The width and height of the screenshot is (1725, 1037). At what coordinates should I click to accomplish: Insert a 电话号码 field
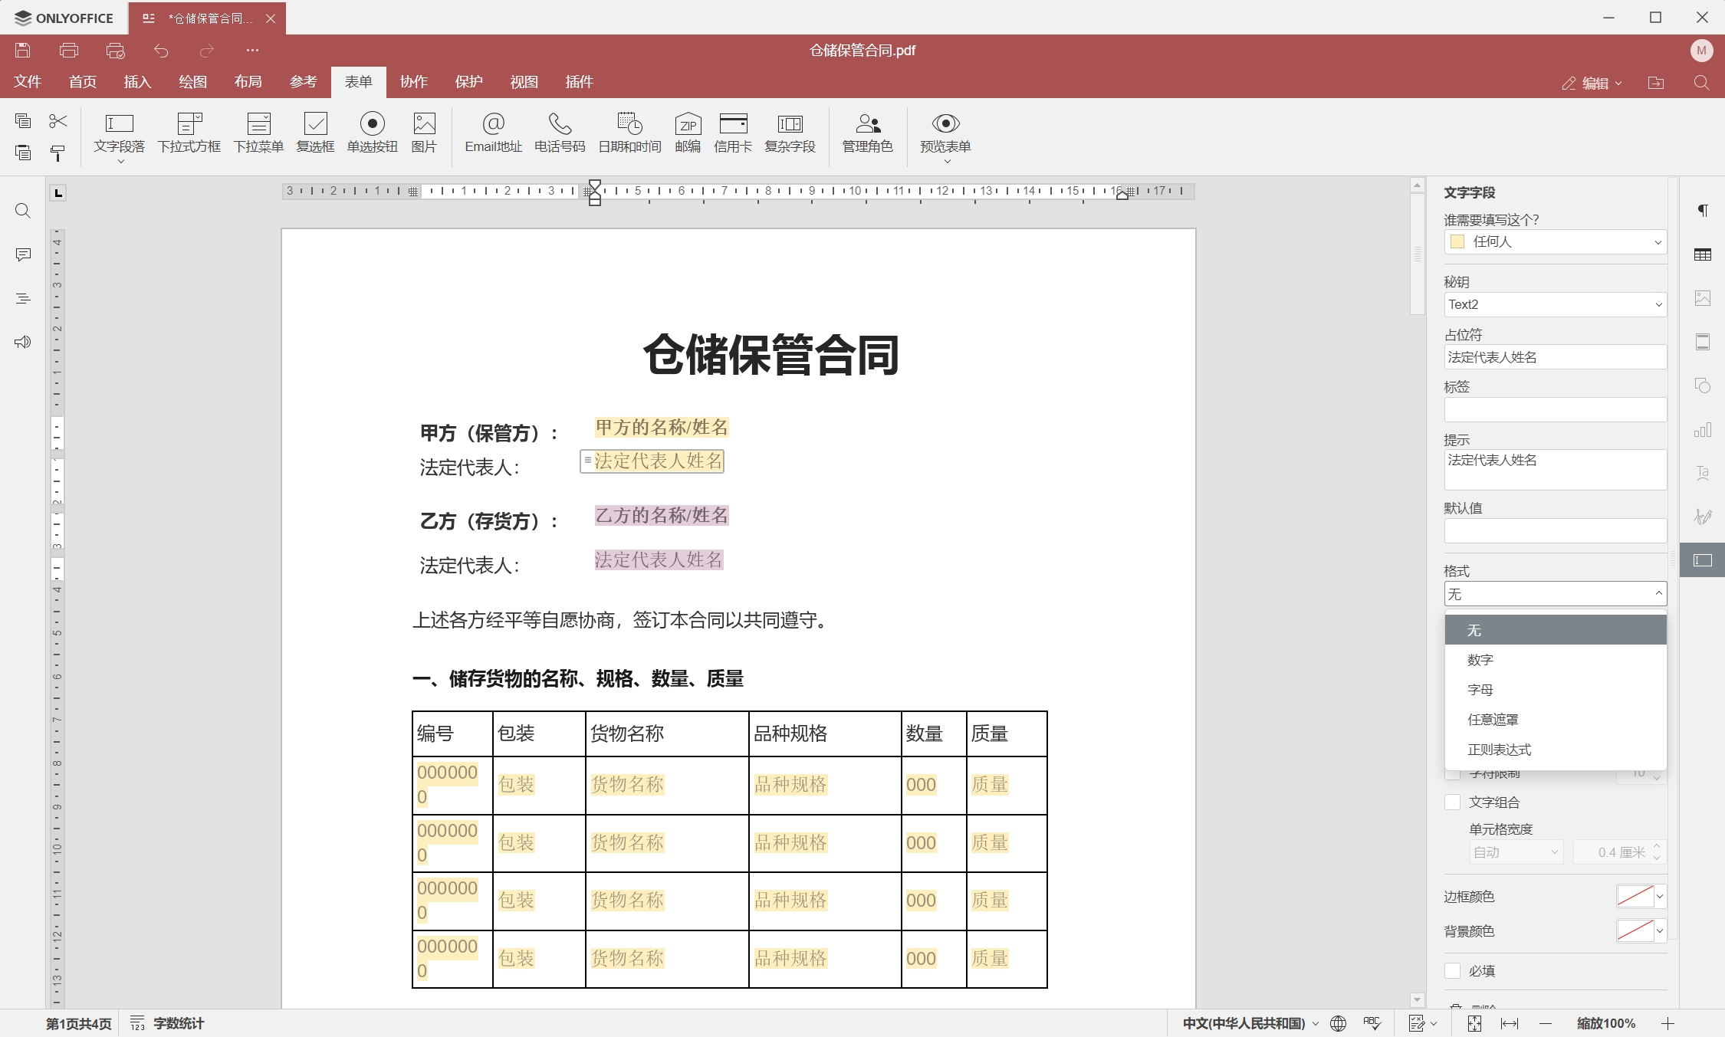(x=559, y=132)
